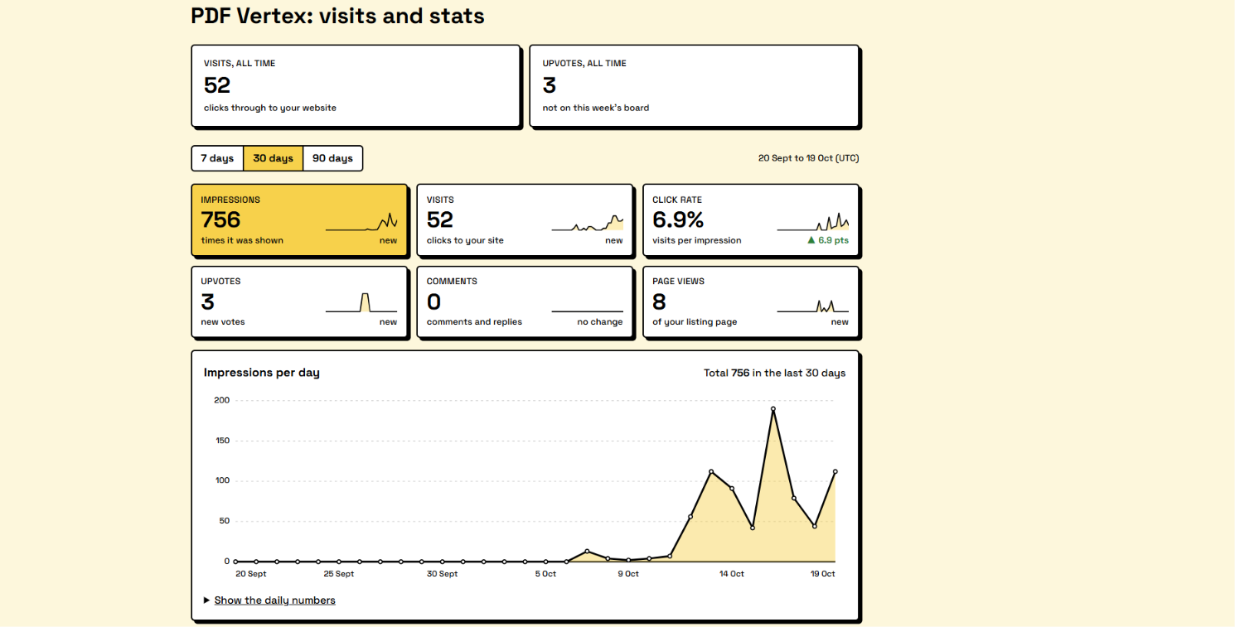Click the Upvotes sparkline chart

coord(361,302)
